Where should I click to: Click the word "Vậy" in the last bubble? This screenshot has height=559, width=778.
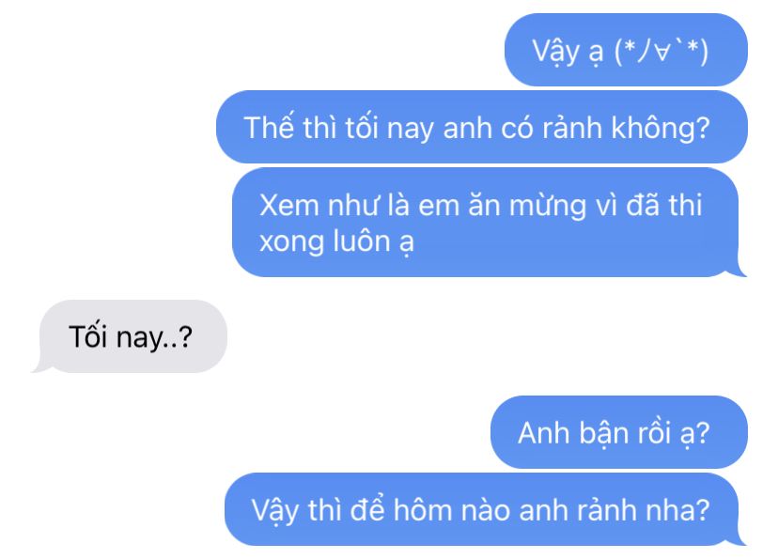[x=275, y=511]
